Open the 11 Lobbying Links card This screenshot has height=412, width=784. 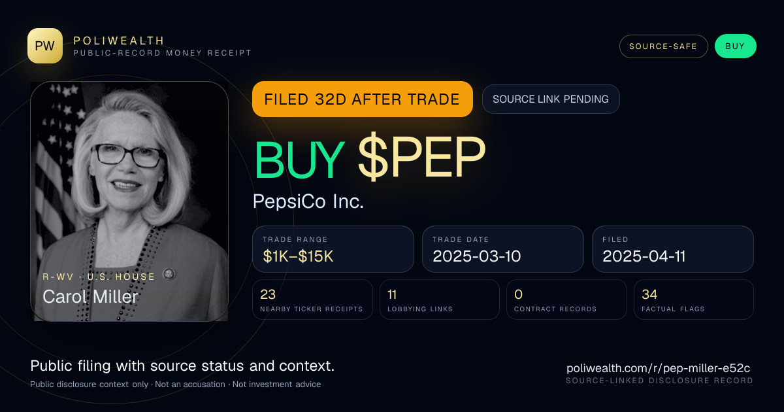[440, 300]
